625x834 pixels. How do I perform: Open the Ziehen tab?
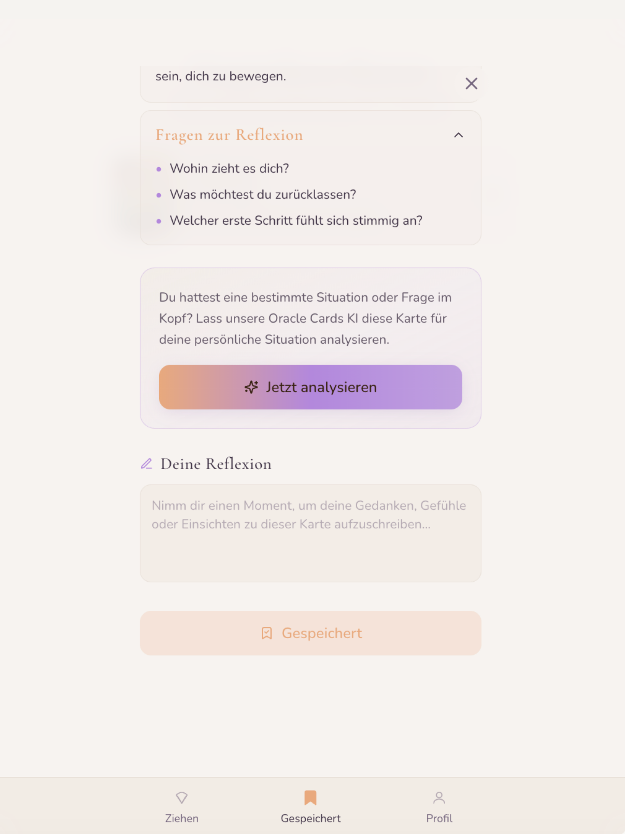click(x=182, y=807)
